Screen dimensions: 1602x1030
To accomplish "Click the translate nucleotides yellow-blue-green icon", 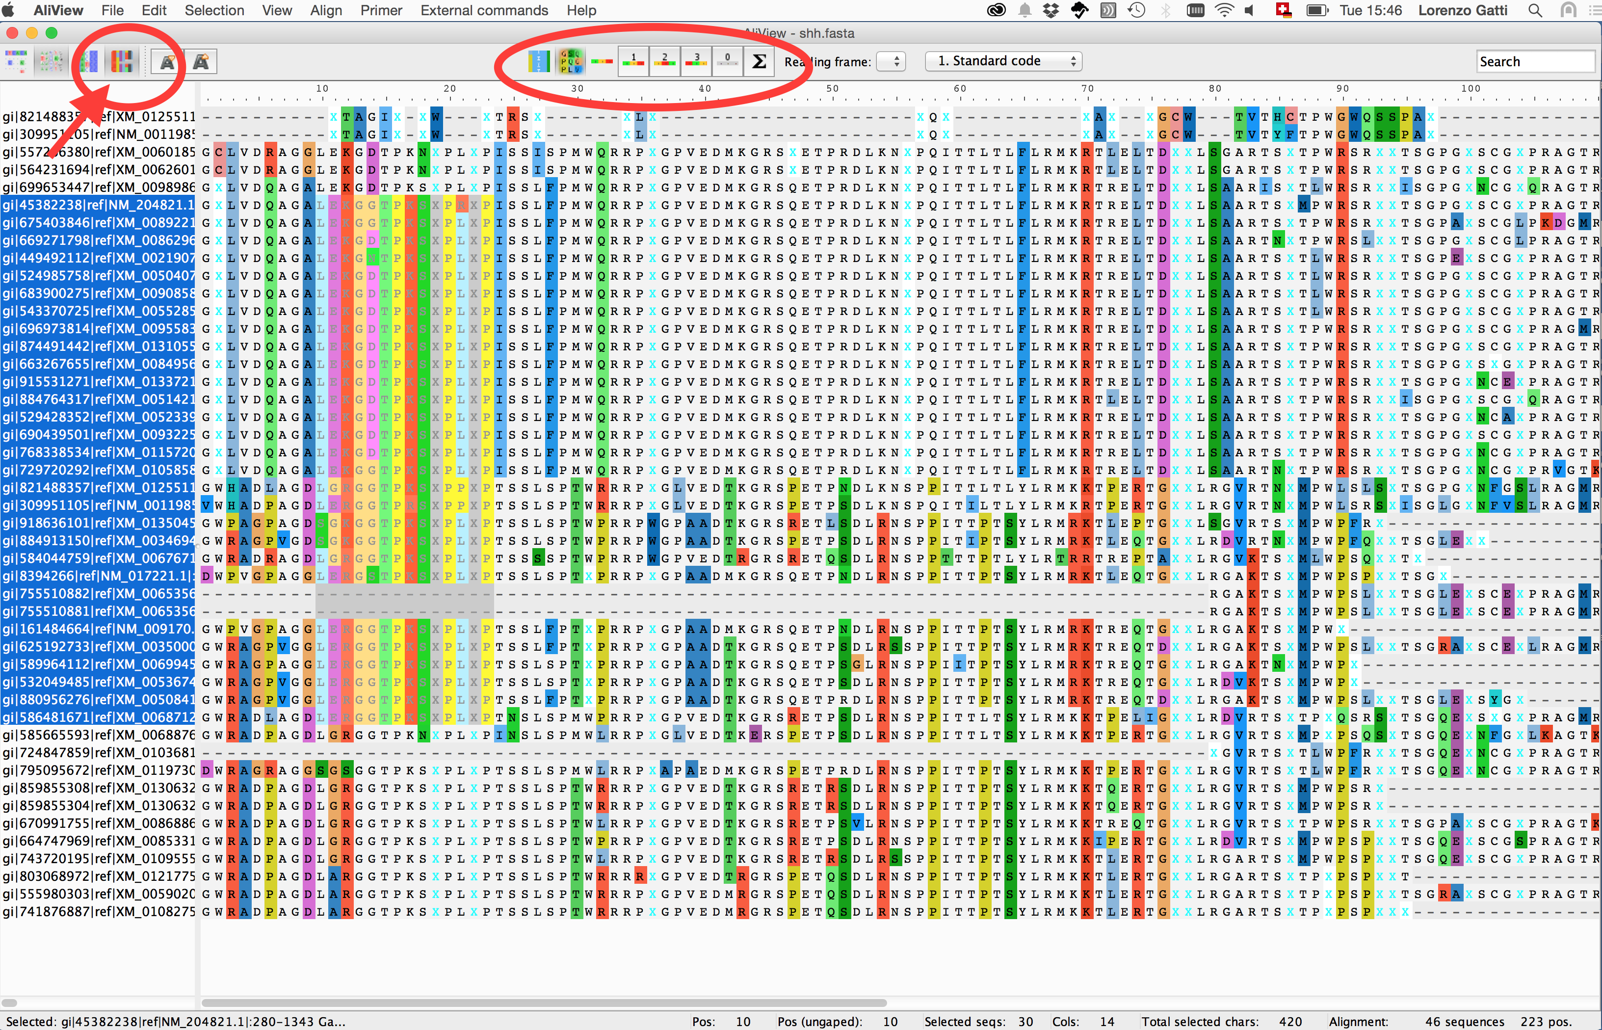I will click(538, 61).
